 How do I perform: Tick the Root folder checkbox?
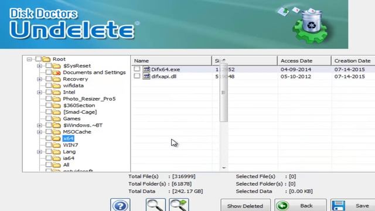coord(38,59)
